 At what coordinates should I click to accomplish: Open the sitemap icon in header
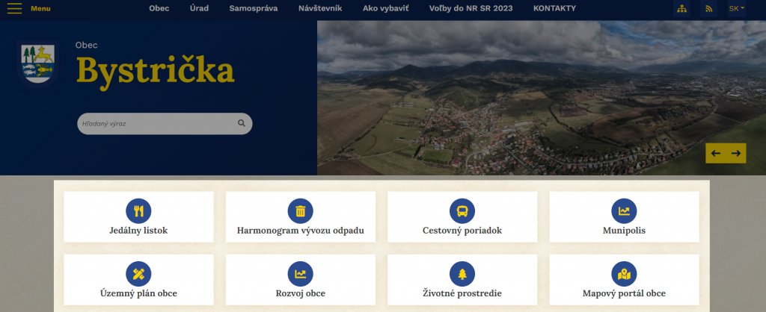point(681,9)
